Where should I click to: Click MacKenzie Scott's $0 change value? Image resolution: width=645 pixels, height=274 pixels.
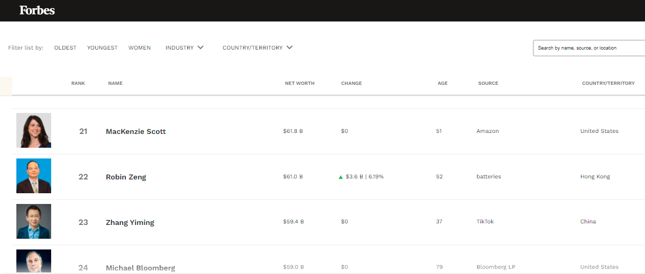click(344, 131)
